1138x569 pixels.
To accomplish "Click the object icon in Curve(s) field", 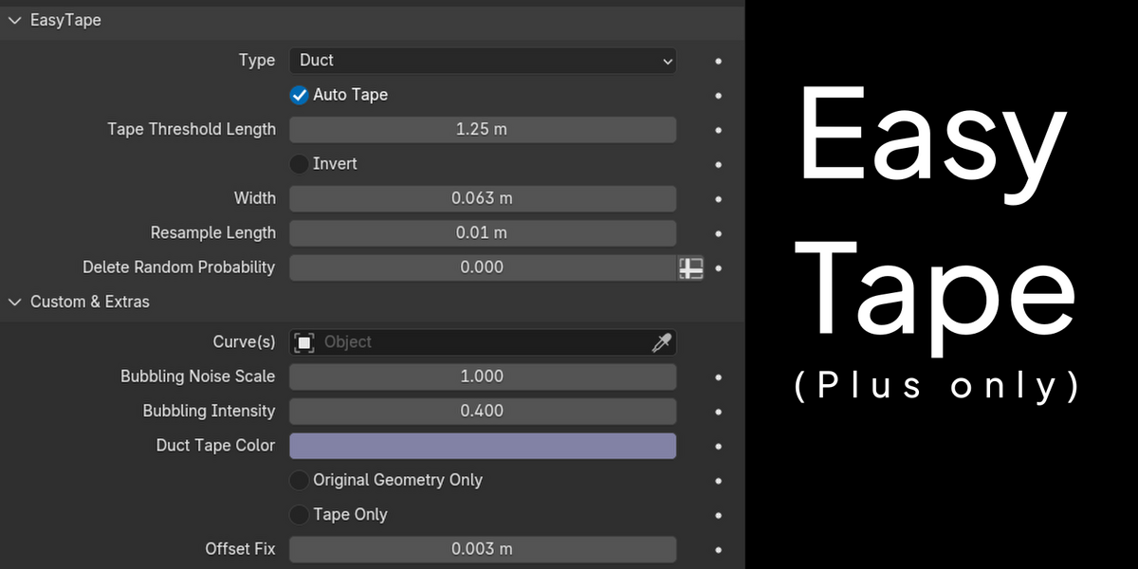I will 304,342.
